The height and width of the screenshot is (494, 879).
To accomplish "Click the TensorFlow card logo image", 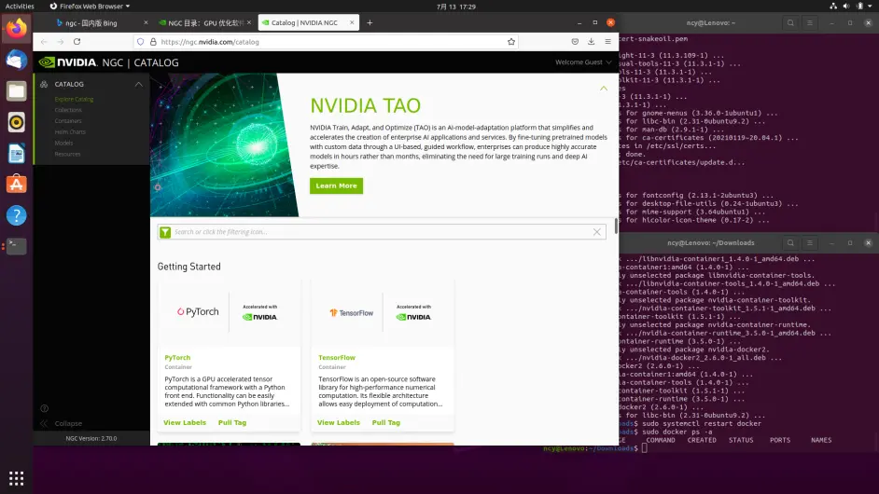I will pos(383,312).
